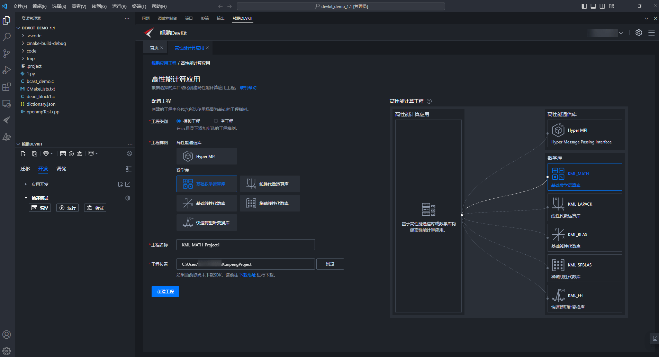
Task: Open the Kunpeng DevKit activity bar icon
Action: [7, 120]
